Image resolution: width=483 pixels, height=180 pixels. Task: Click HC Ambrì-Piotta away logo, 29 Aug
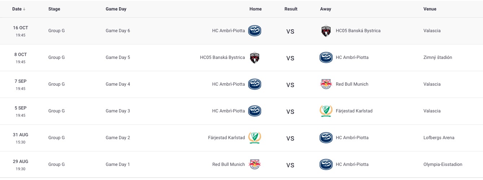click(326, 164)
